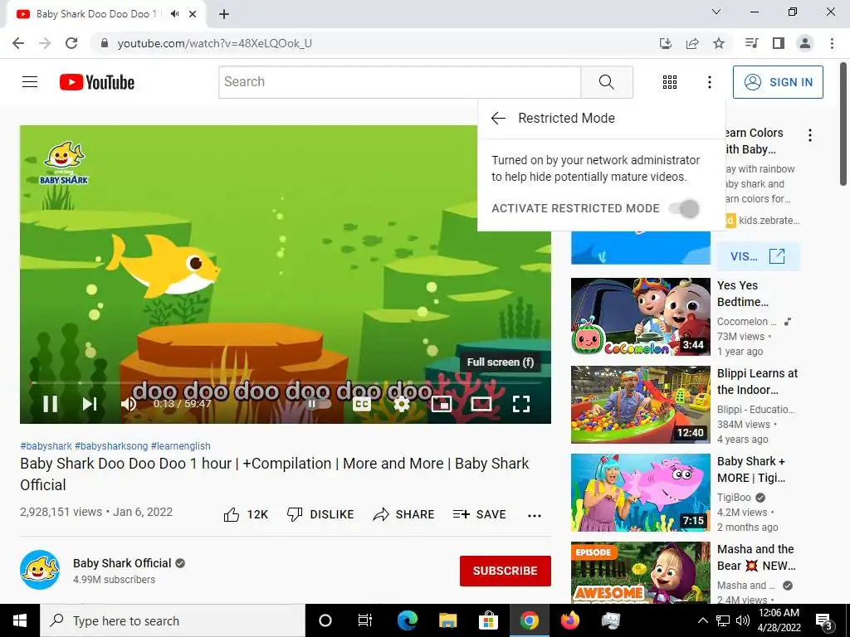Viewport: 850px width, 637px height.
Task: Share this page from address bar
Action: (x=692, y=43)
